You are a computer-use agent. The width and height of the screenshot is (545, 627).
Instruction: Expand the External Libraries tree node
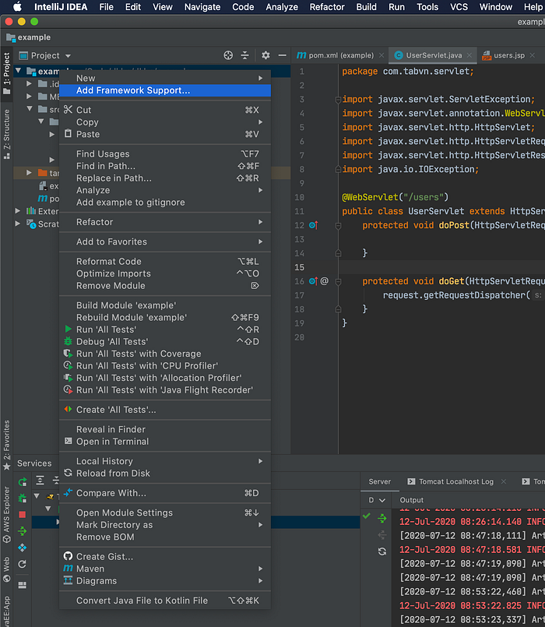click(18, 211)
